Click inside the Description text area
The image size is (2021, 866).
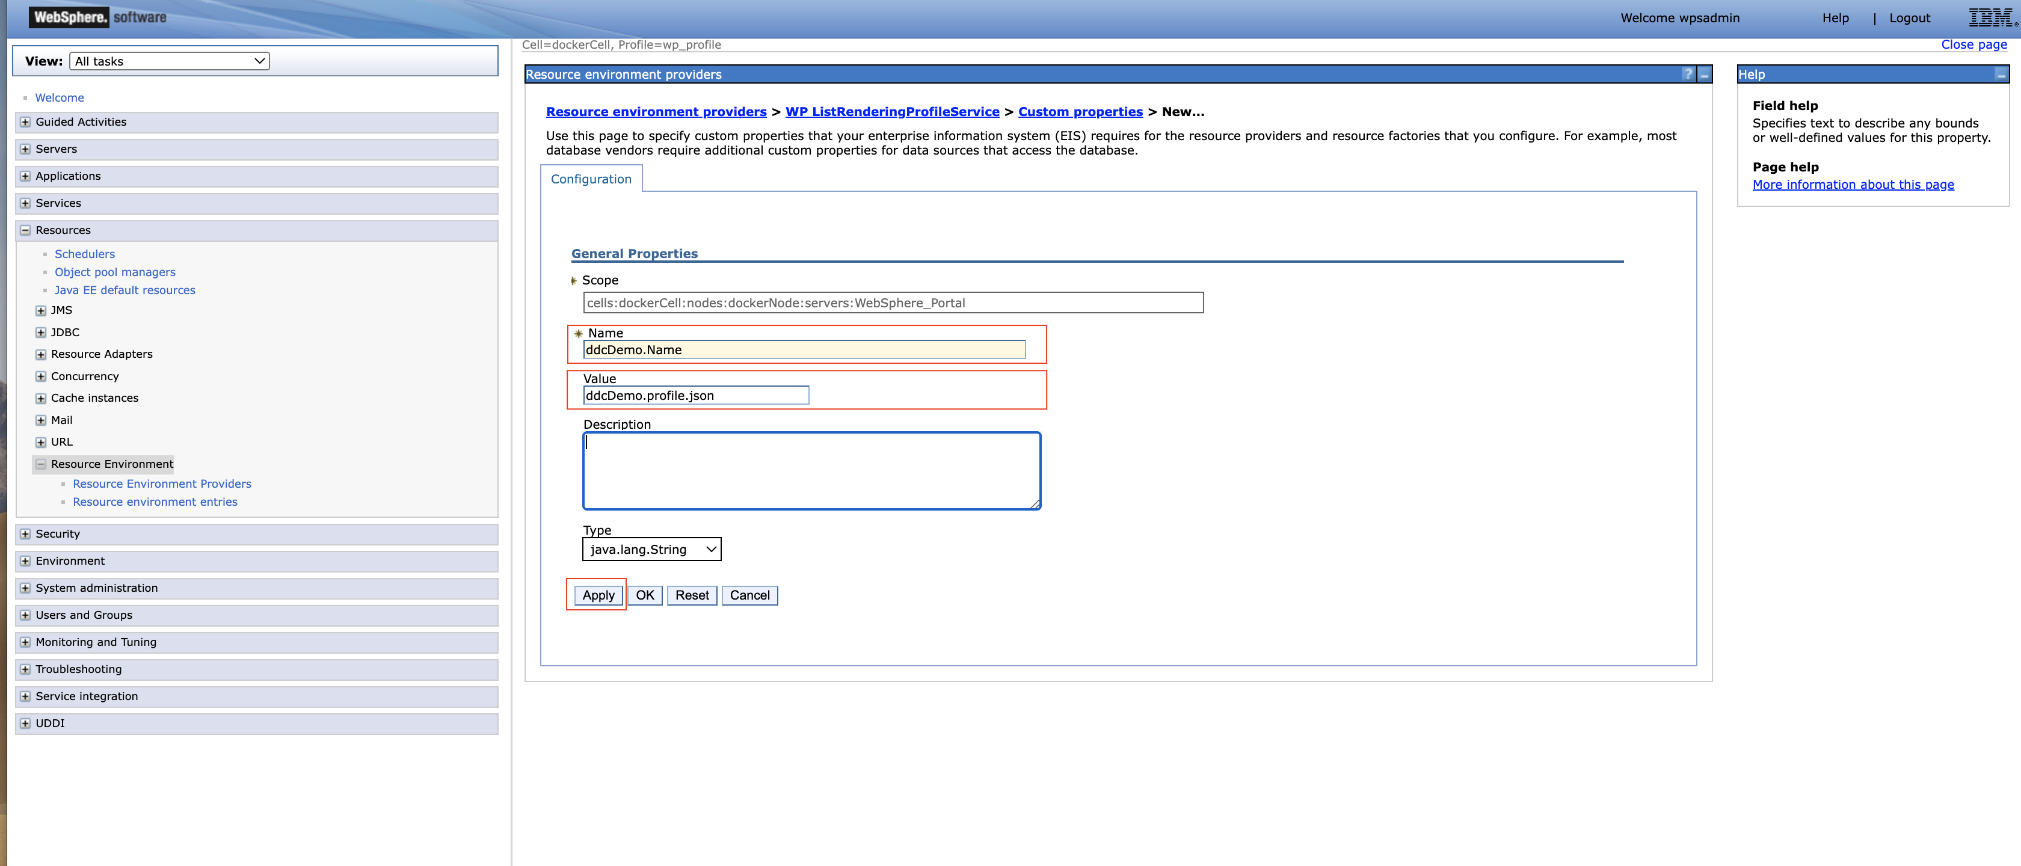point(811,471)
